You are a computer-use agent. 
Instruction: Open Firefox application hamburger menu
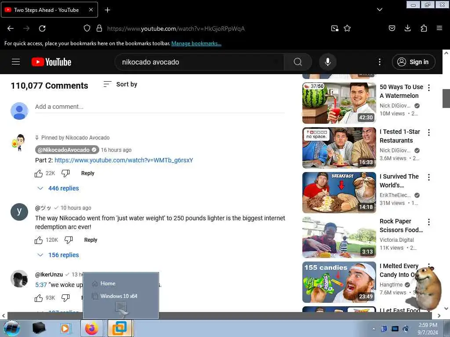(x=439, y=28)
